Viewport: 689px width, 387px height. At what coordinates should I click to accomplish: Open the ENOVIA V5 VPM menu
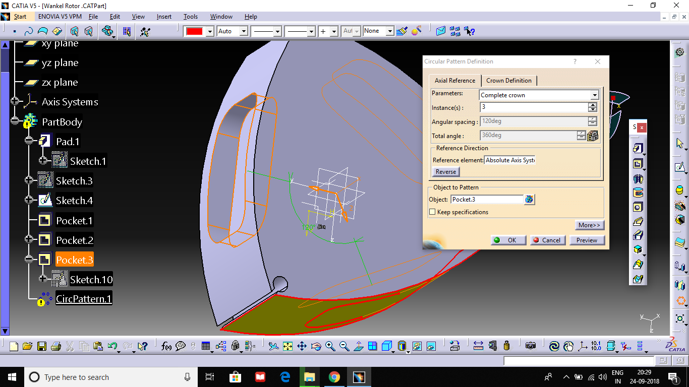(59, 17)
